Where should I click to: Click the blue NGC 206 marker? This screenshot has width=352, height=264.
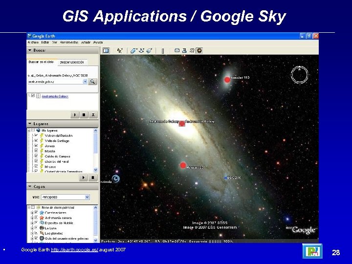pyautogui.click(x=225, y=178)
